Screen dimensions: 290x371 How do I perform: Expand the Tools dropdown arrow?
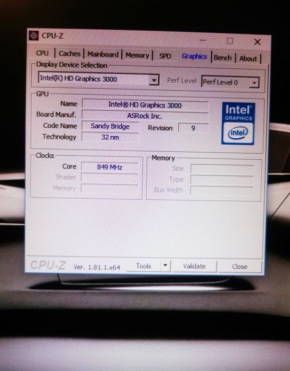tap(165, 265)
